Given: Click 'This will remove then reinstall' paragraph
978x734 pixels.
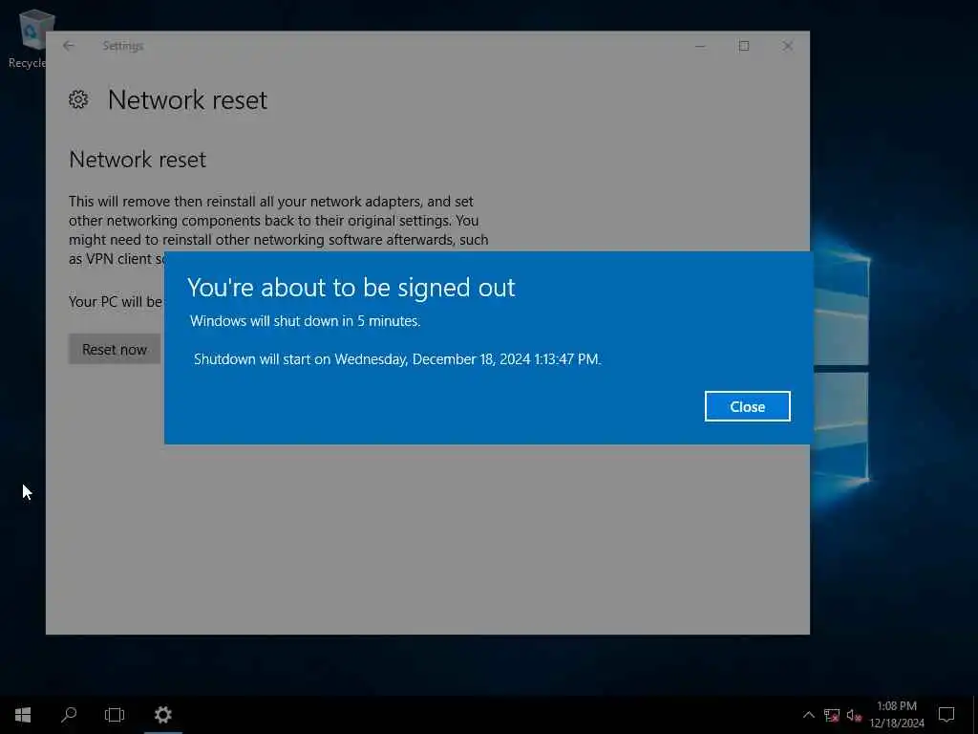Looking at the screenshot, I should click(278, 229).
